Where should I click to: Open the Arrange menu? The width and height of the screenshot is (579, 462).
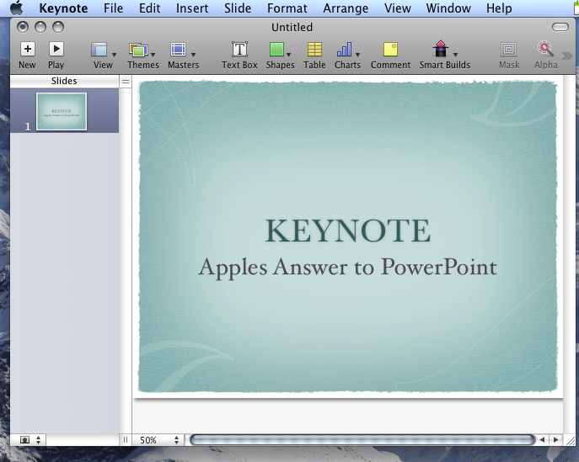click(346, 8)
